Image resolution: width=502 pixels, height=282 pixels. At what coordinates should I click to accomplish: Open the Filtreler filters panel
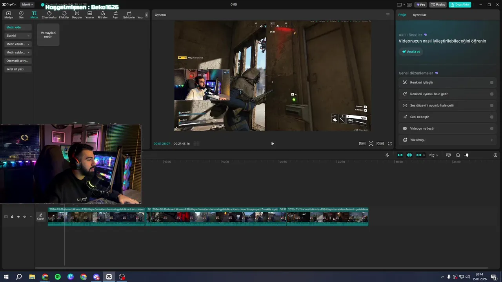(x=102, y=15)
